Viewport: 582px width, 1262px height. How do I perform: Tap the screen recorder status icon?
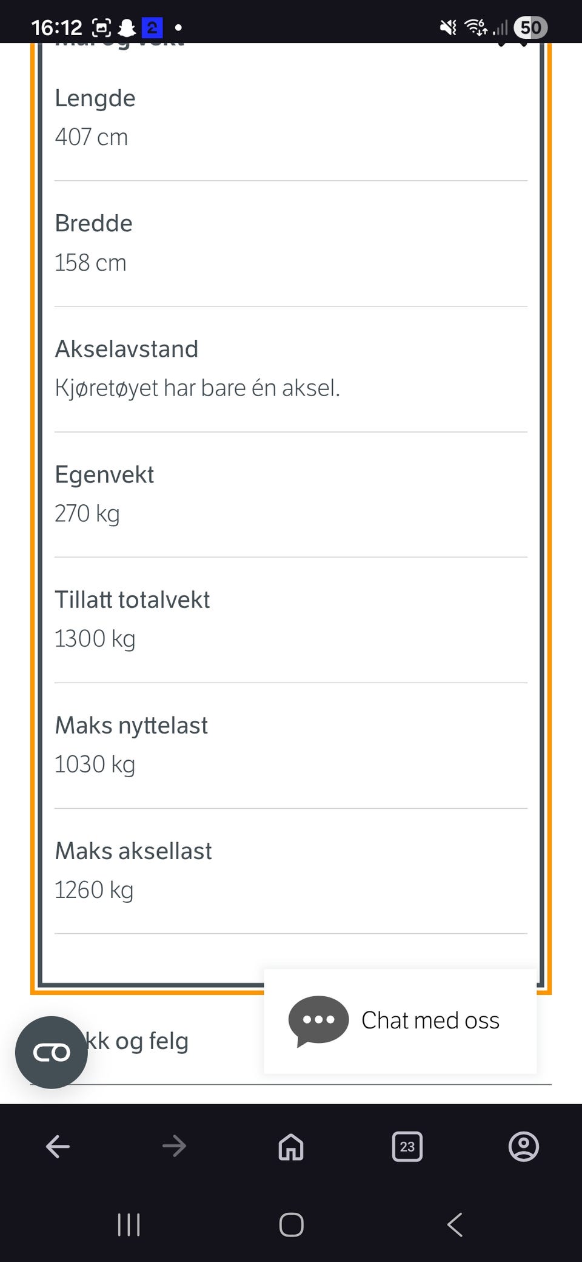[x=101, y=27]
